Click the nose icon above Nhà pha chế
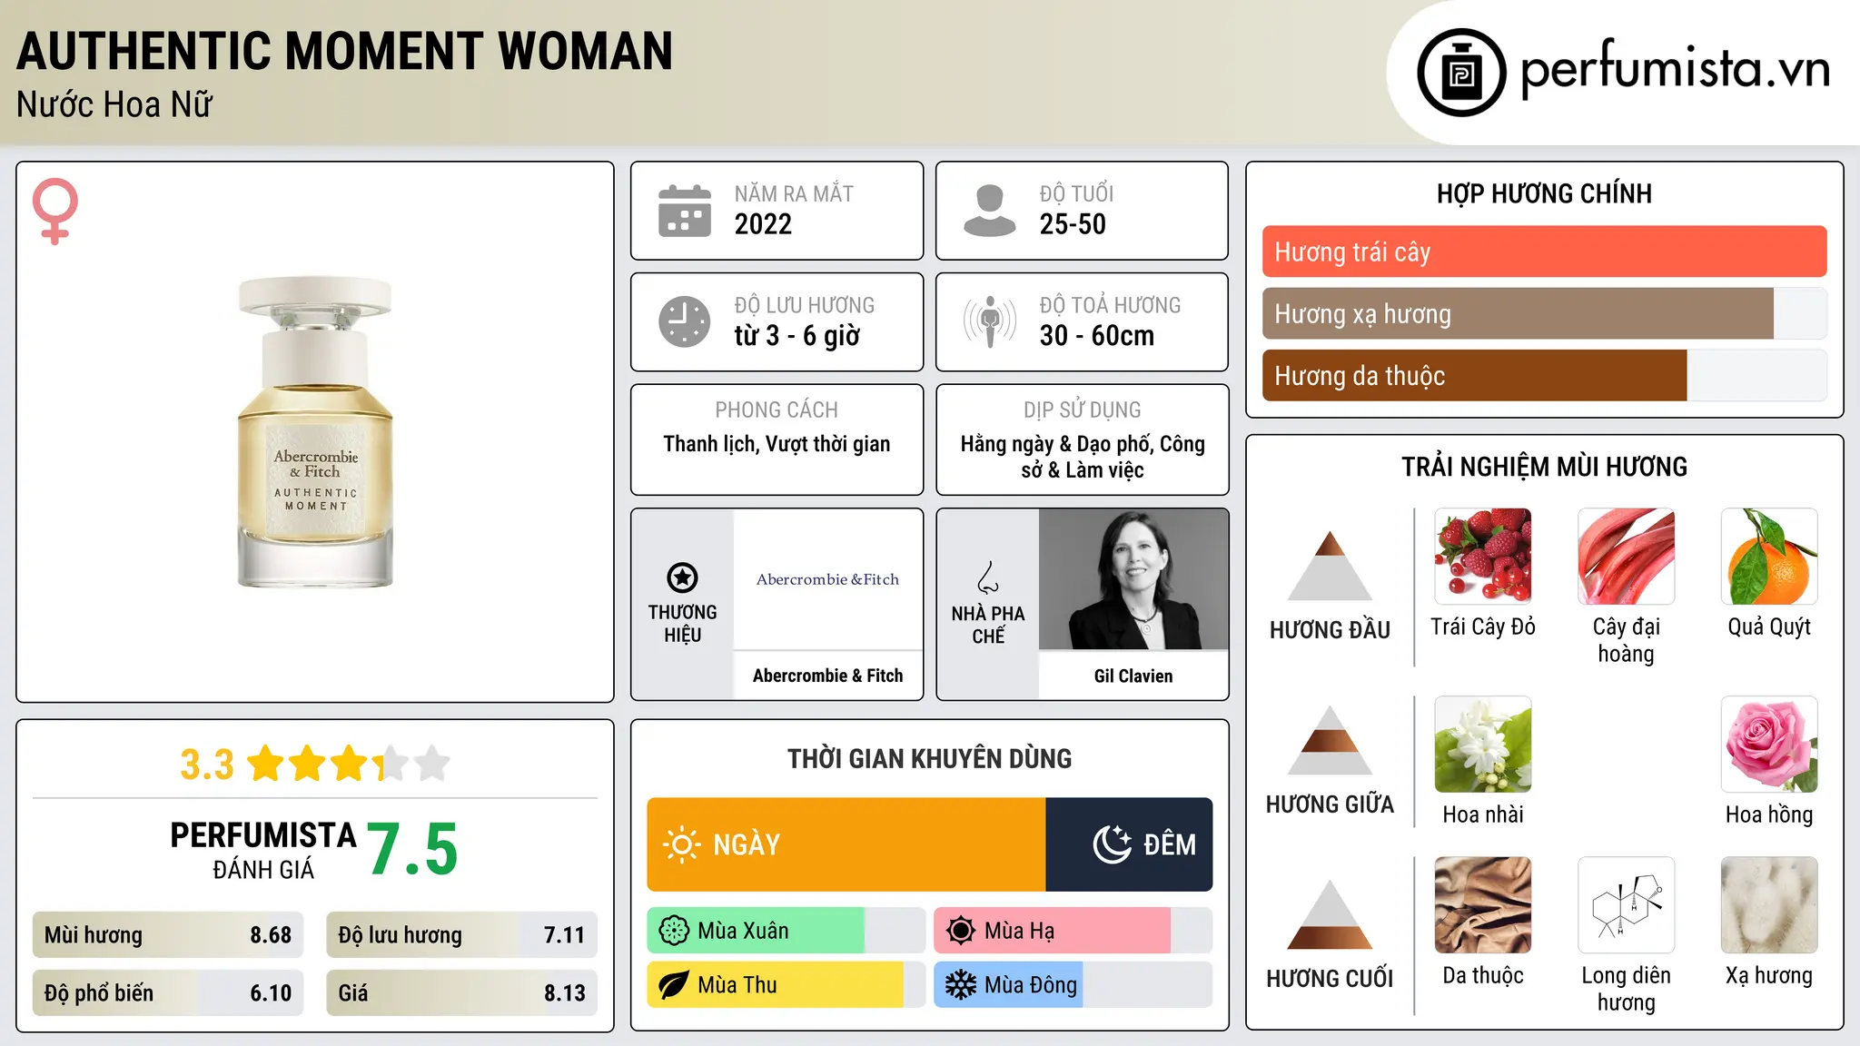 coord(987,577)
